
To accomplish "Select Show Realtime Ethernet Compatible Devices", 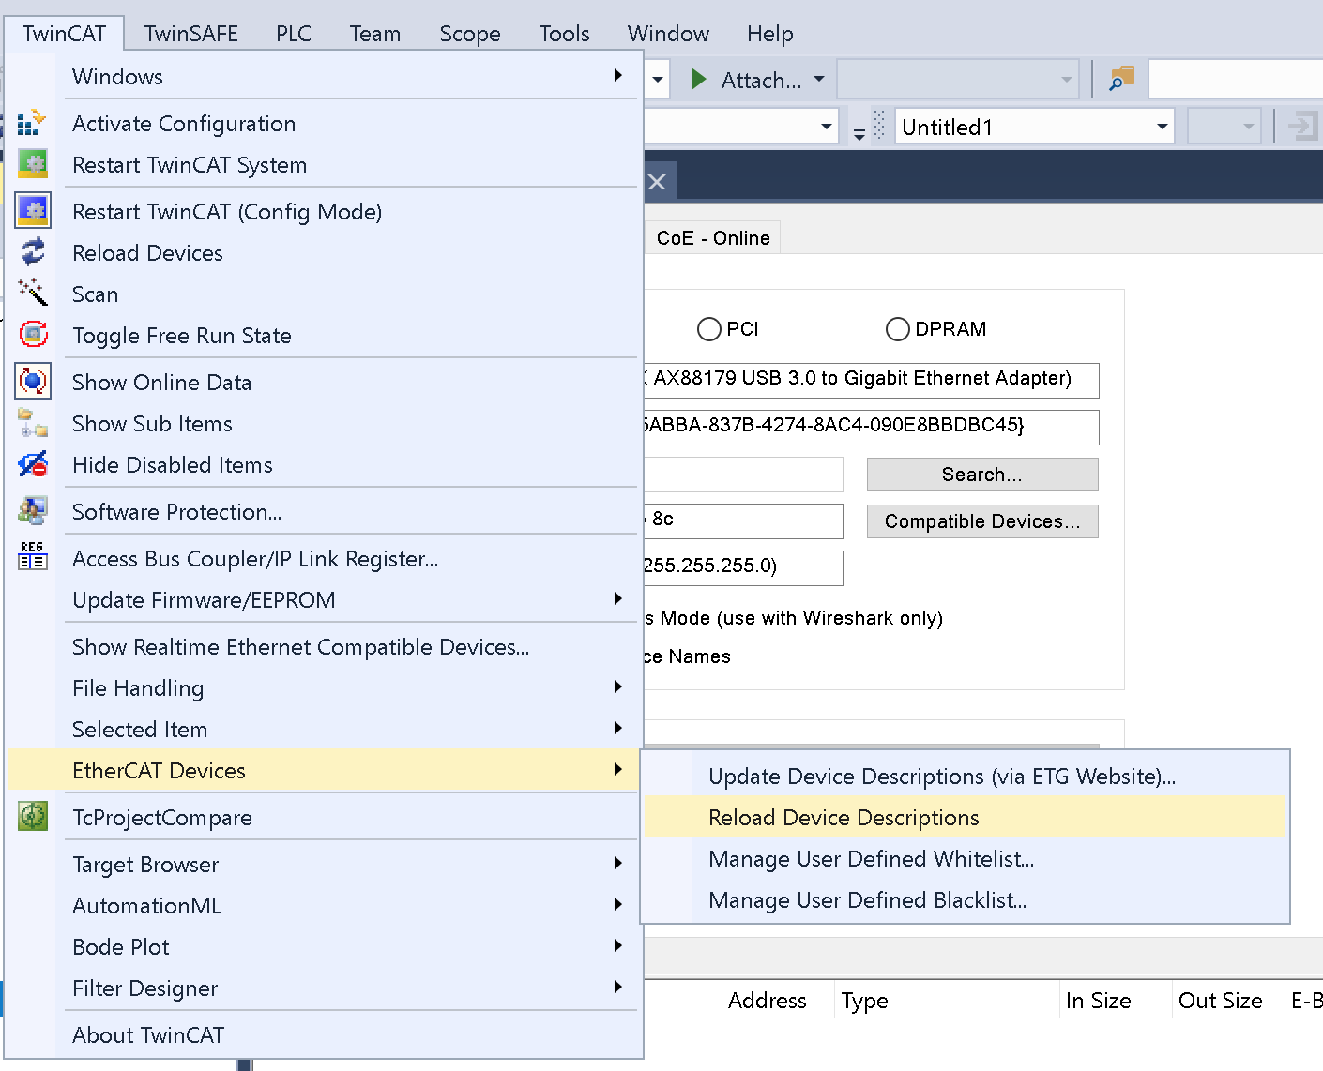I will tap(324, 646).
